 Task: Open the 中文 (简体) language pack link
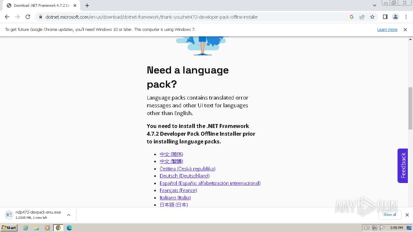pos(171,154)
